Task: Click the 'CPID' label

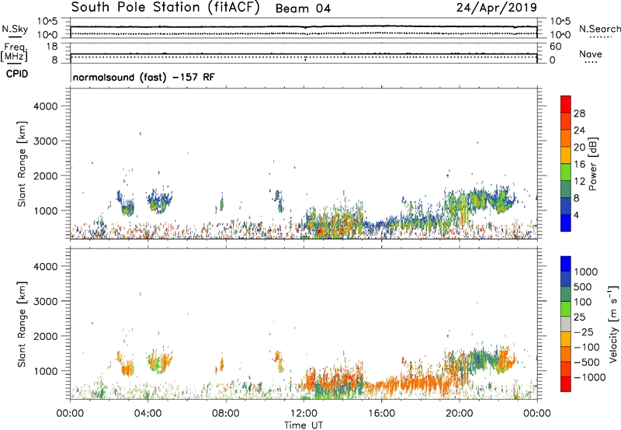Action: click(x=17, y=74)
